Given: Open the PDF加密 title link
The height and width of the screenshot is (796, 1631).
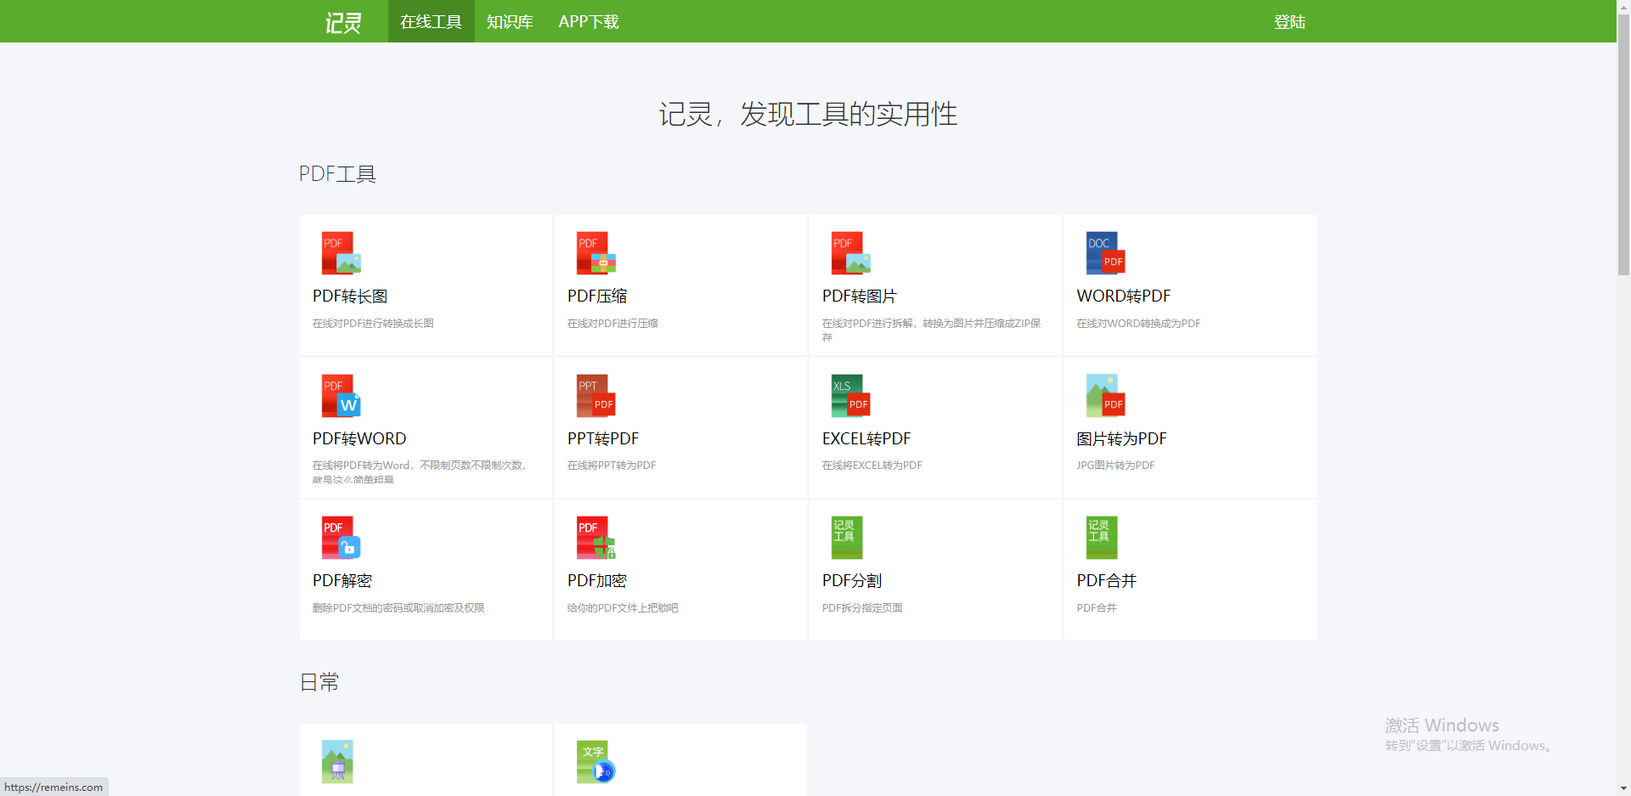Looking at the screenshot, I should pyautogui.click(x=597, y=581).
